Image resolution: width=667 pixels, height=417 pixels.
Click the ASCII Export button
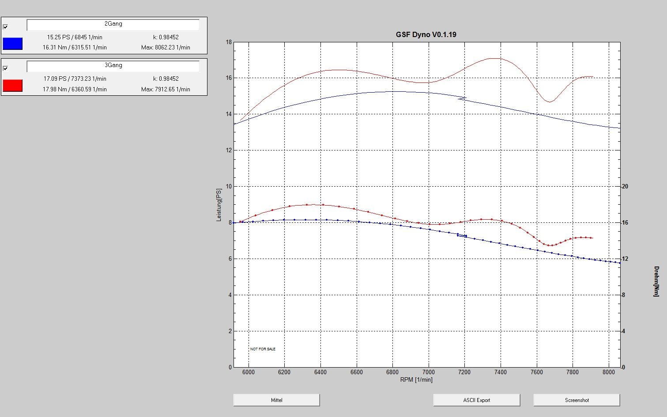pyautogui.click(x=476, y=400)
